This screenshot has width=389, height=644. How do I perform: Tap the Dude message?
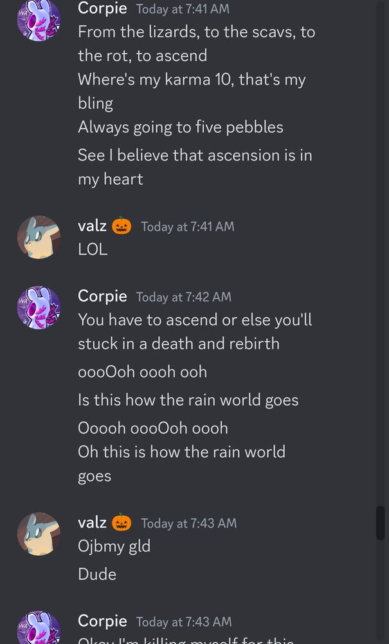coord(97,574)
